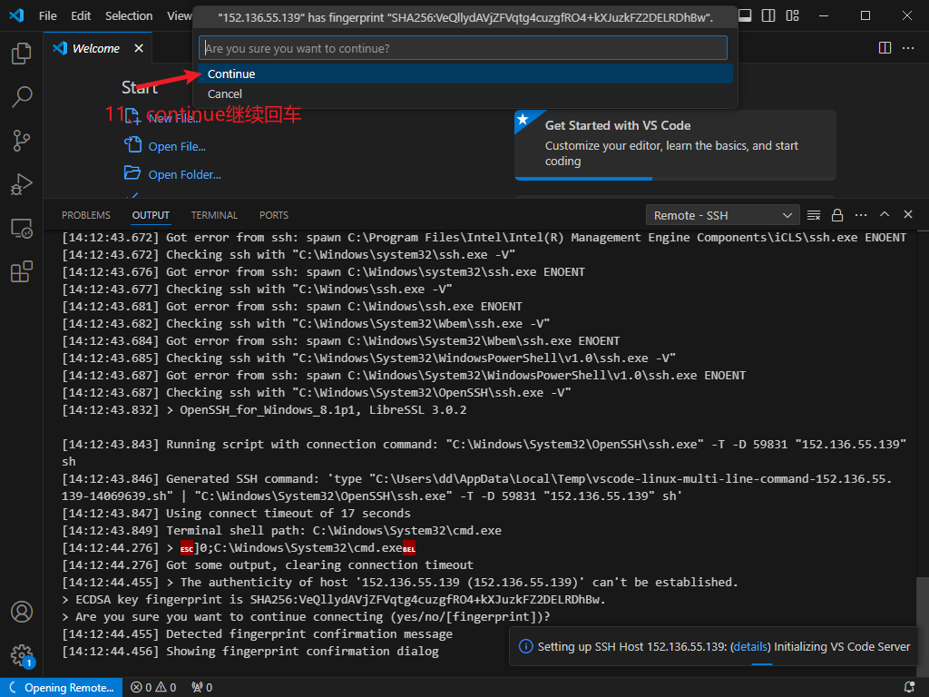Open the Selection menu
This screenshot has width=929, height=697.
click(129, 15)
